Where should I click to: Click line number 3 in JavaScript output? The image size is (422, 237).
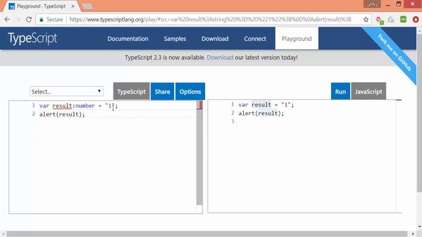[x=233, y=121]
